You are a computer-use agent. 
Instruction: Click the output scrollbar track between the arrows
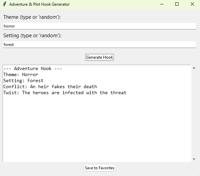(x=194, y=114)
